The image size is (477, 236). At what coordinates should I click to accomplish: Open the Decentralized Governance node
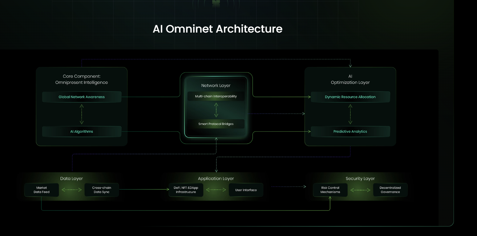pos(390,190)
